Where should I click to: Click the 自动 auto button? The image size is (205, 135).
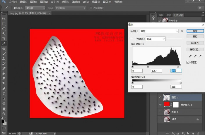click(x=195, y=43)
